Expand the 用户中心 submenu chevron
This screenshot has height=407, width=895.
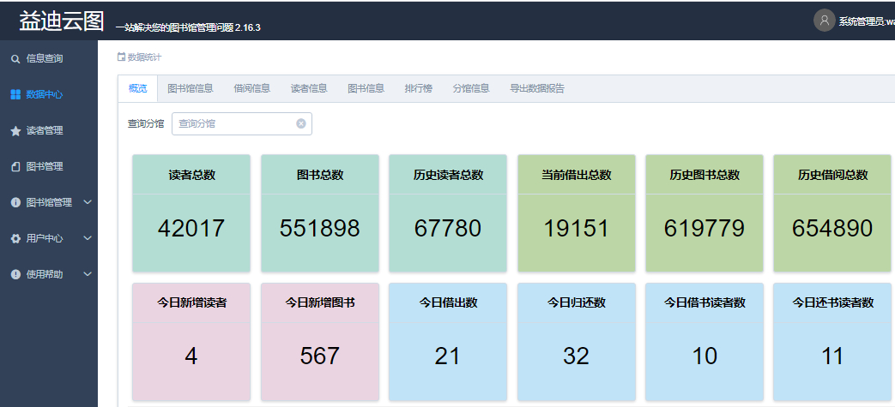tap(87, 239)
